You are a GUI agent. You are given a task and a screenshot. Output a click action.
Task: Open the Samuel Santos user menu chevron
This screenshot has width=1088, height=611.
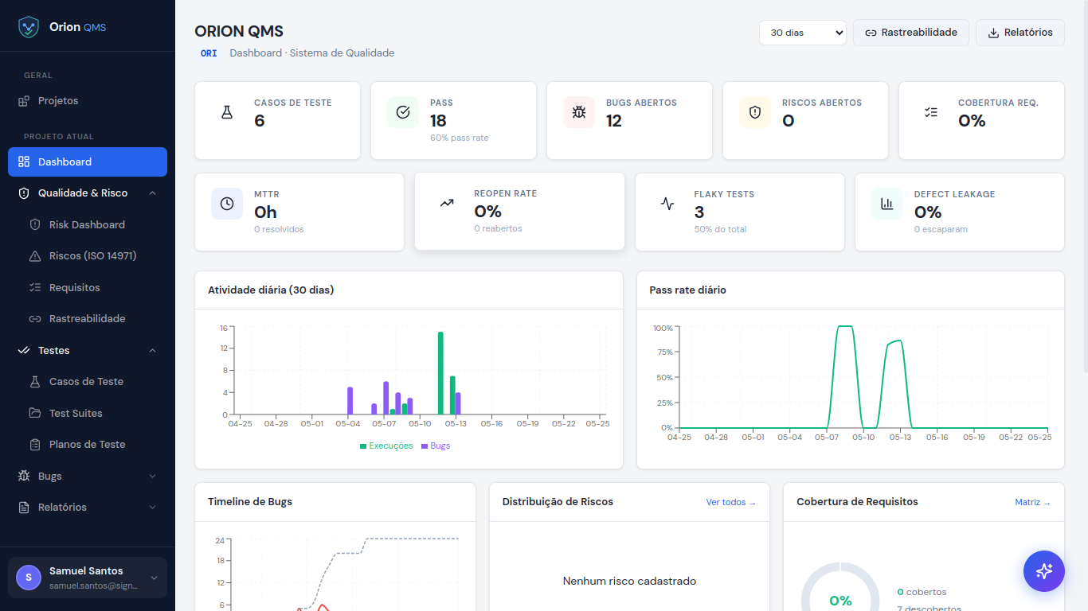click(x=155, y=578)
